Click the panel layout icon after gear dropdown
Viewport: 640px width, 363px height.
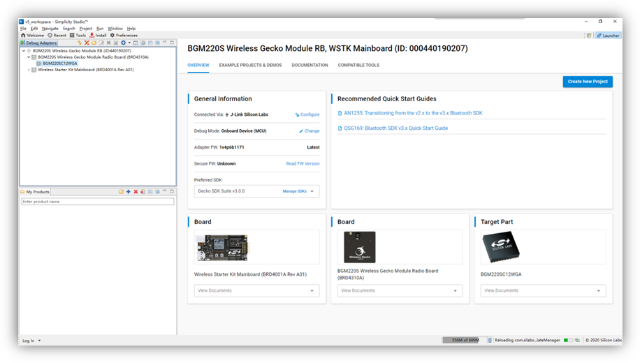point(136,43)
